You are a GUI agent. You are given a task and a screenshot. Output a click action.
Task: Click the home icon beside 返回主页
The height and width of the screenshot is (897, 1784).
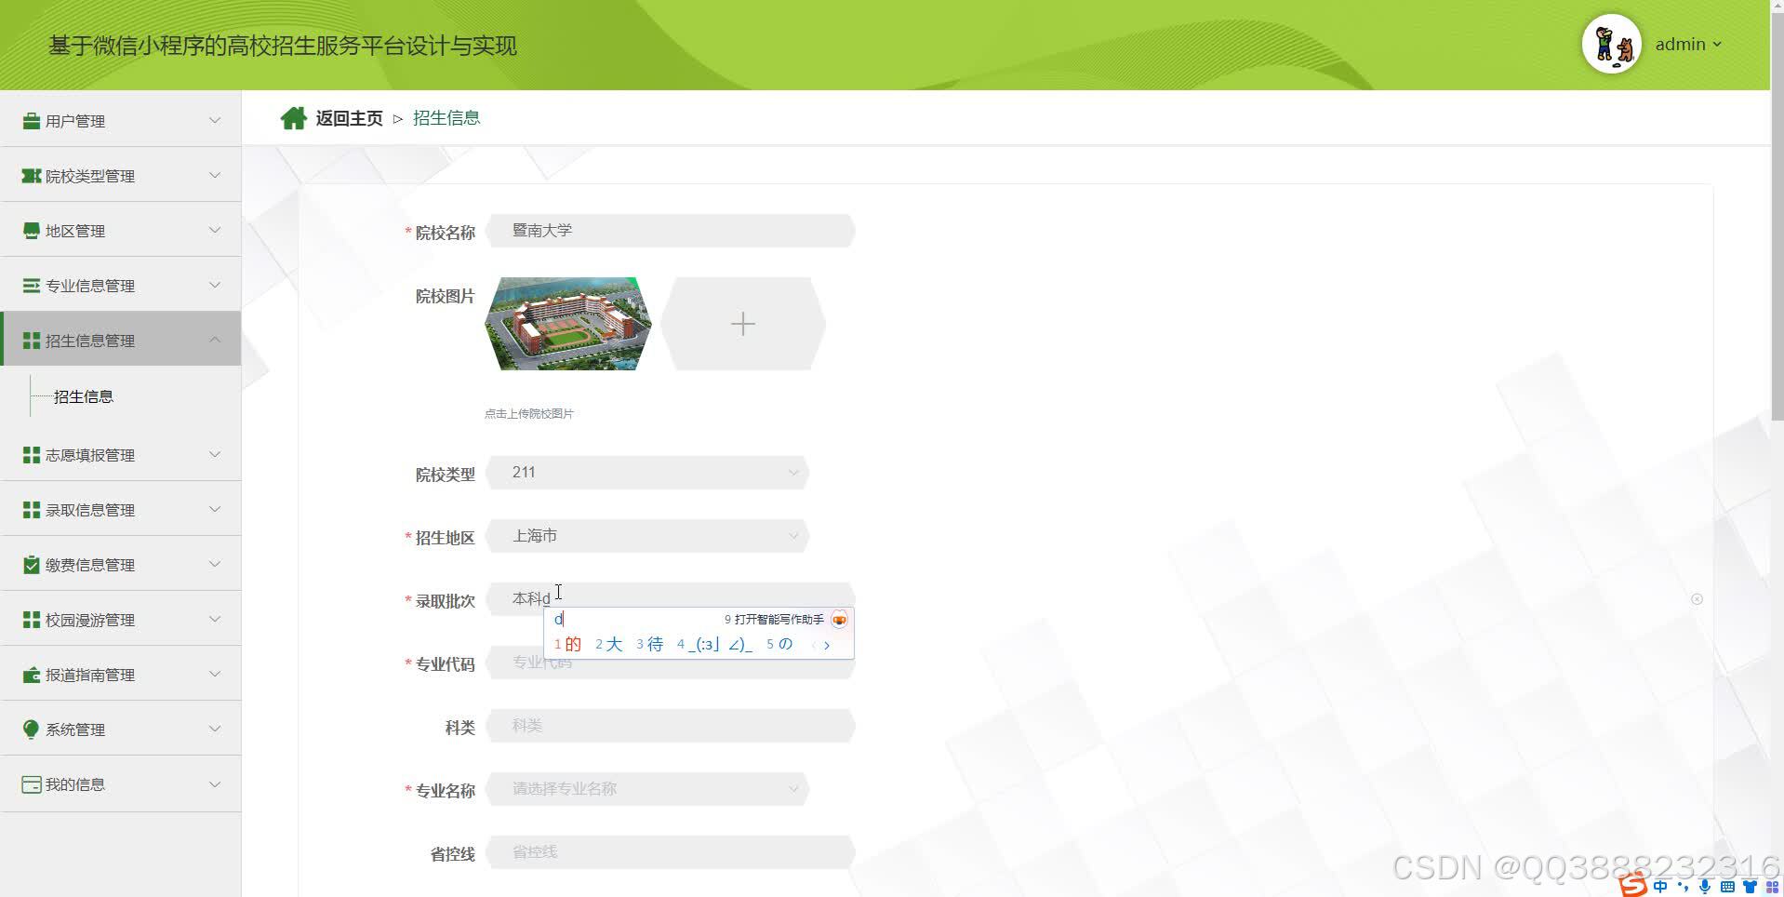[293, 118]
